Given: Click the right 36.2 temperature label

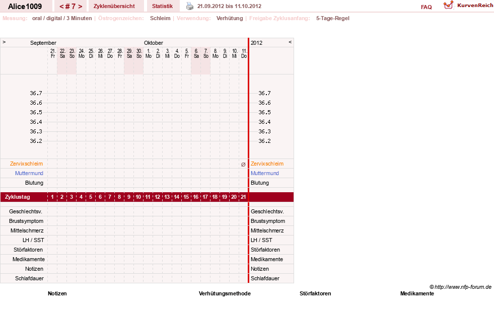Looking at the screenshot, I should pos(264,141).
